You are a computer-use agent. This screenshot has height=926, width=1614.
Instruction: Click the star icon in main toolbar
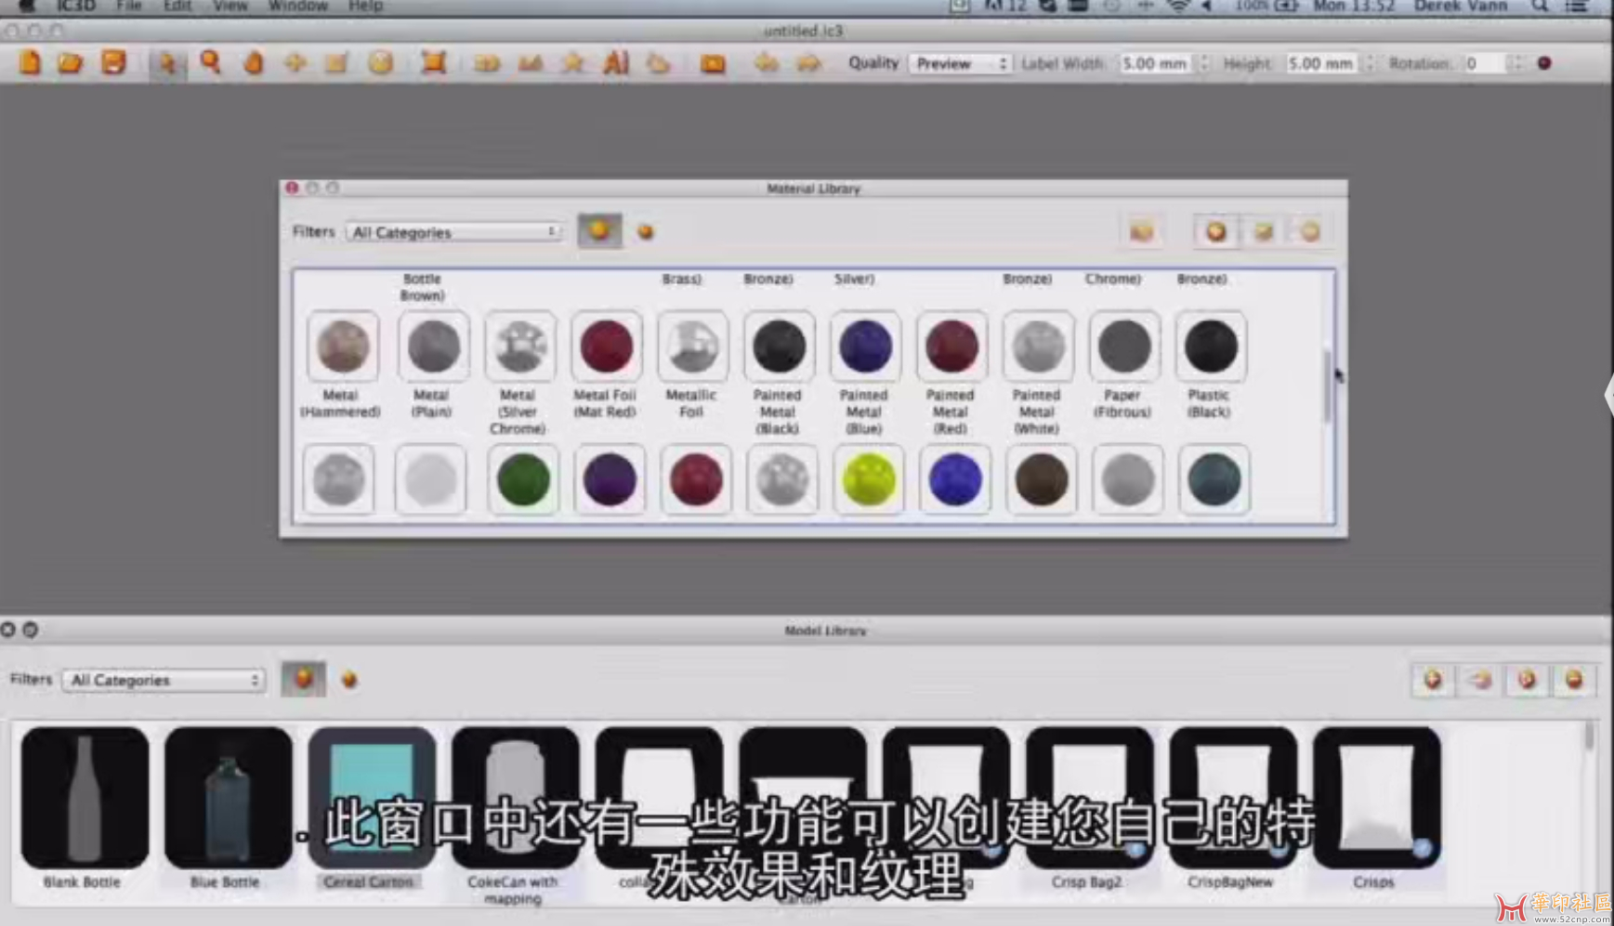573,63
